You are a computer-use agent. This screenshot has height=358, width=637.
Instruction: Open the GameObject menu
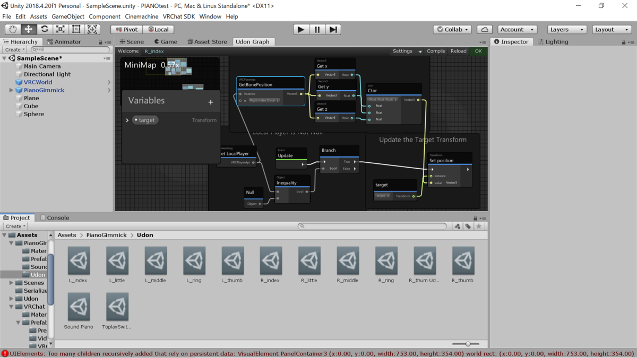tap(68, 16)
